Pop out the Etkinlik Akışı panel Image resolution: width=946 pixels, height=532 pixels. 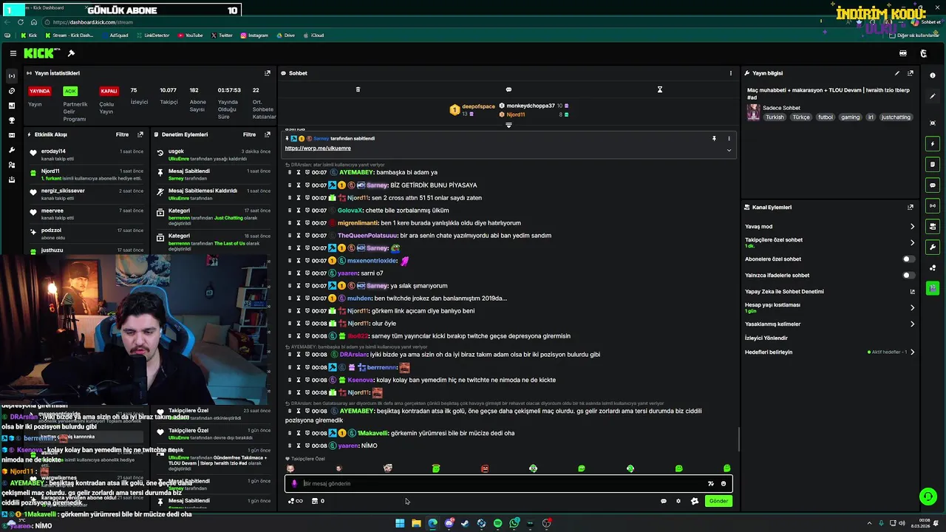(x=140, y=134)
